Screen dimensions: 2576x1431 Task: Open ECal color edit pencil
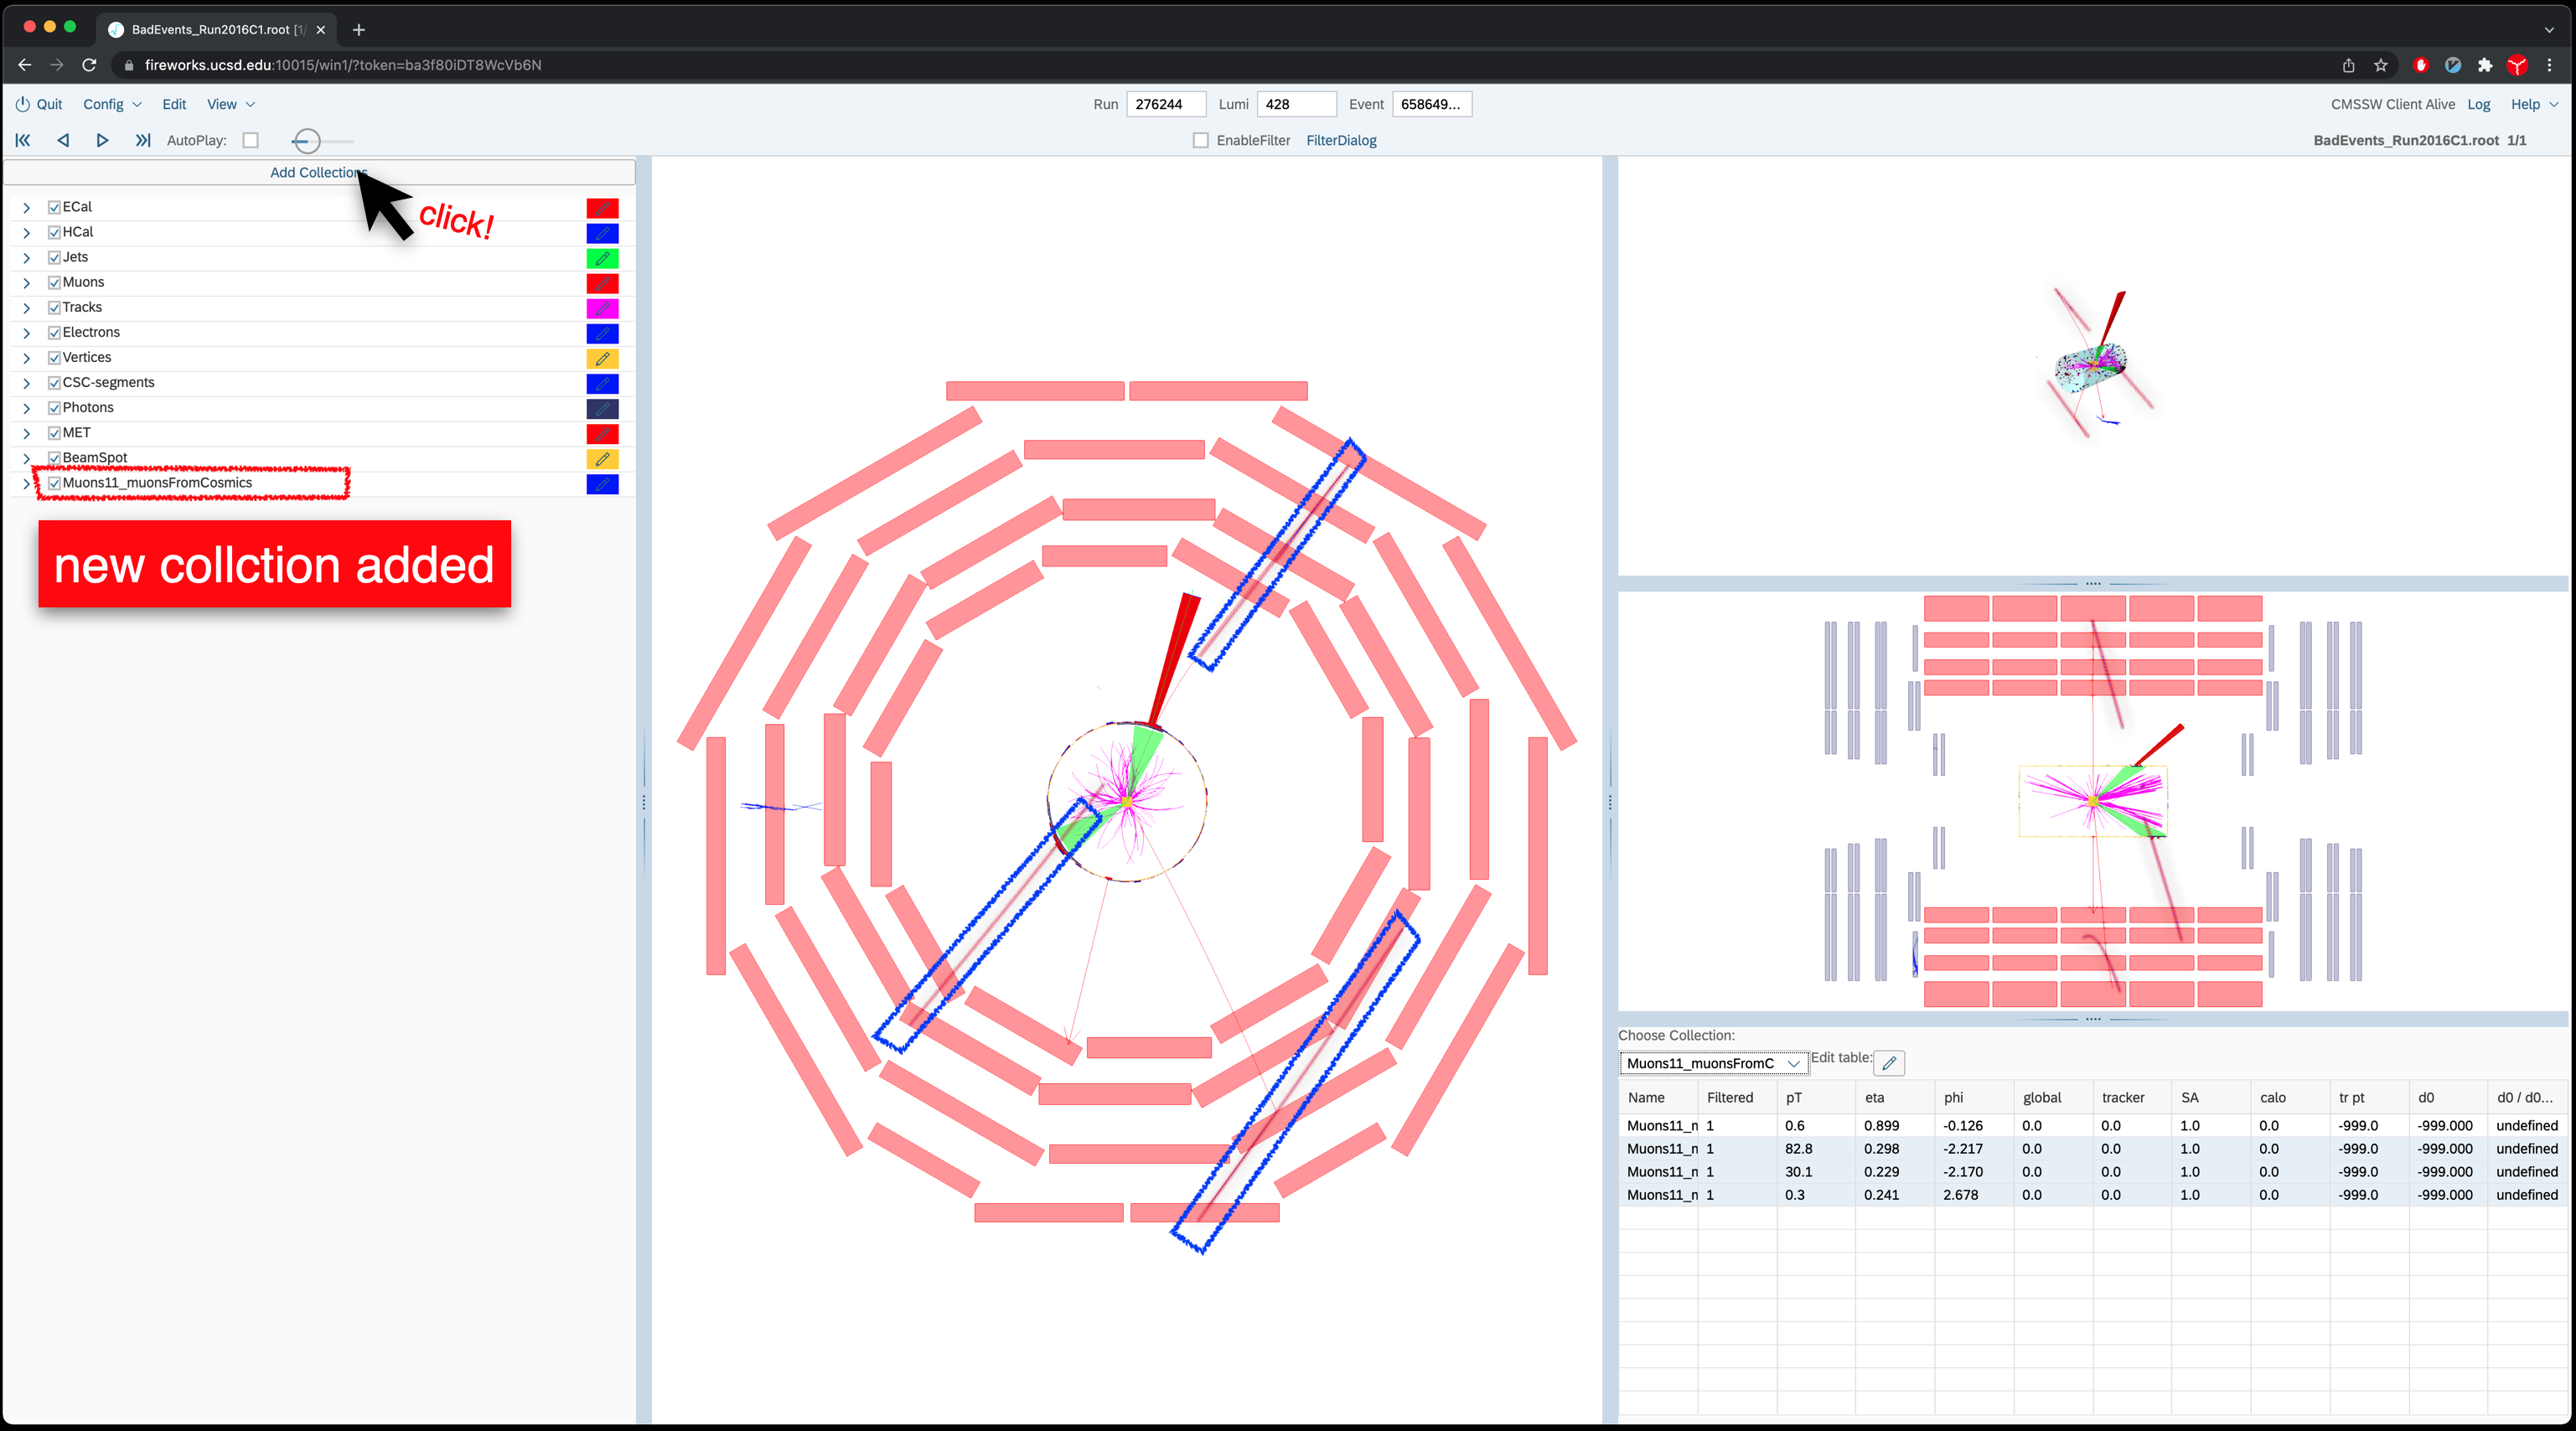[602, 208]
